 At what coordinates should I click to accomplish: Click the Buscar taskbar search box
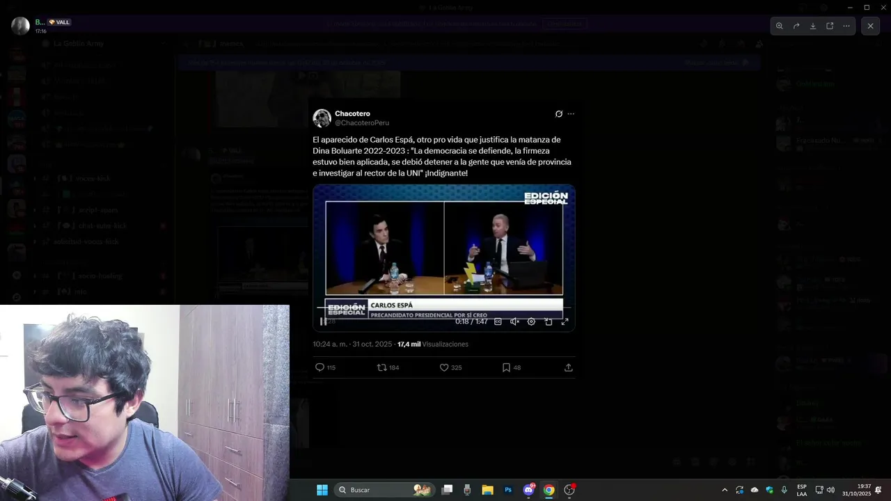(x=385, y=490)
